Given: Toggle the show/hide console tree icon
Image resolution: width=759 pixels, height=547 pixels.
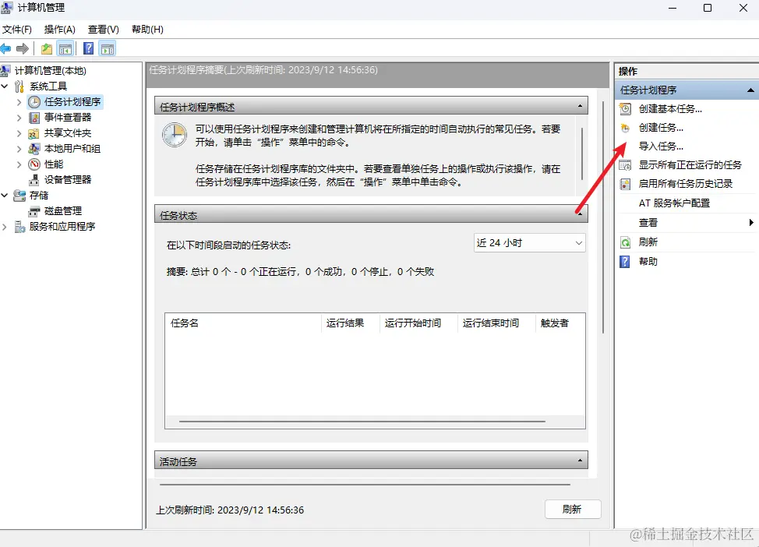Looking at the screenshot, I should coord(65,48).
